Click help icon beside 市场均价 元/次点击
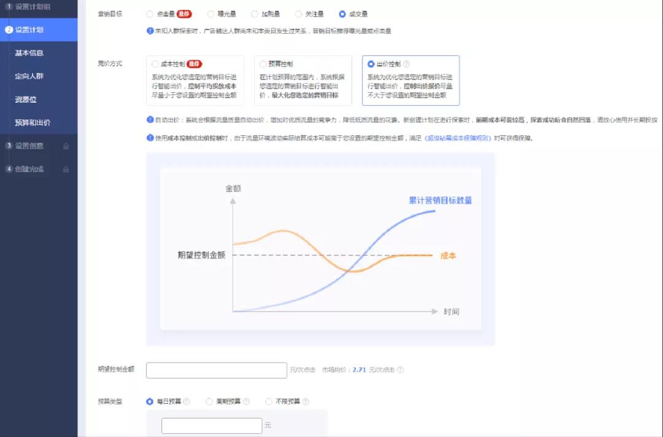Viewport: 663px width, 437px height. [400, 370]
